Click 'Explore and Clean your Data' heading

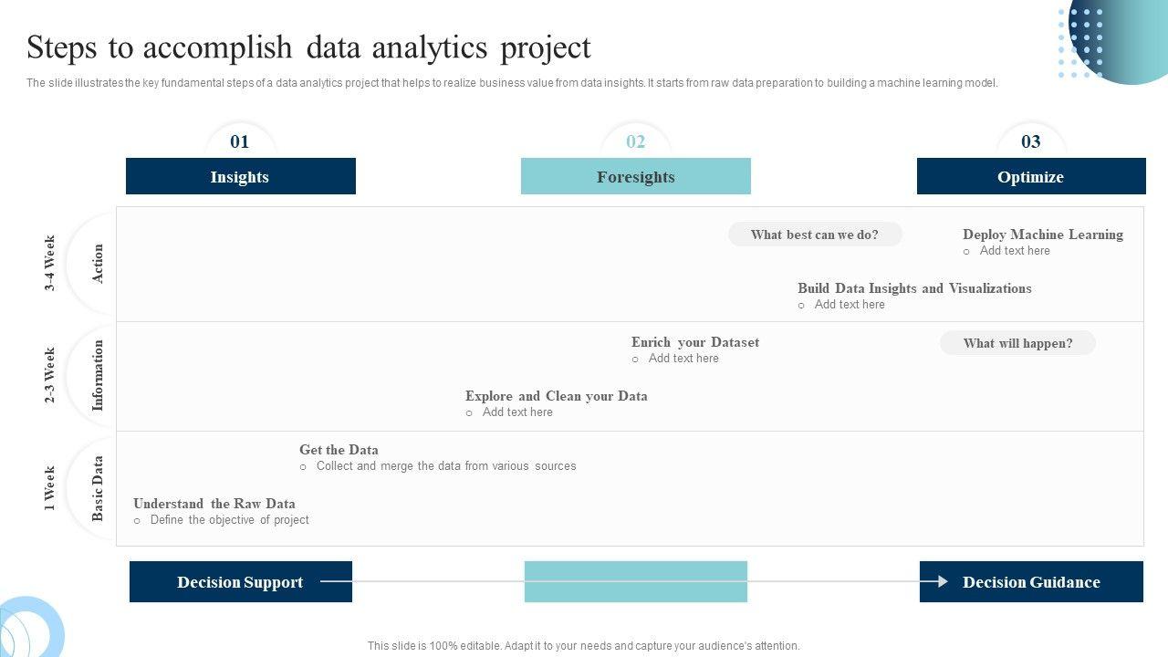click(557, 396)
